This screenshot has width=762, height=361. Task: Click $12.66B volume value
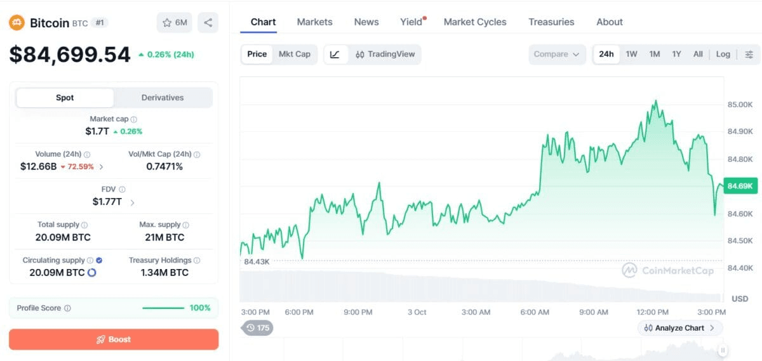click(x=38, y=167)
